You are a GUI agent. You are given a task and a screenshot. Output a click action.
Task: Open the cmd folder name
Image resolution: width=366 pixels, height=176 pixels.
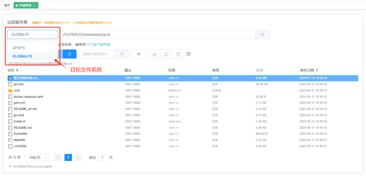click(17, 90)
